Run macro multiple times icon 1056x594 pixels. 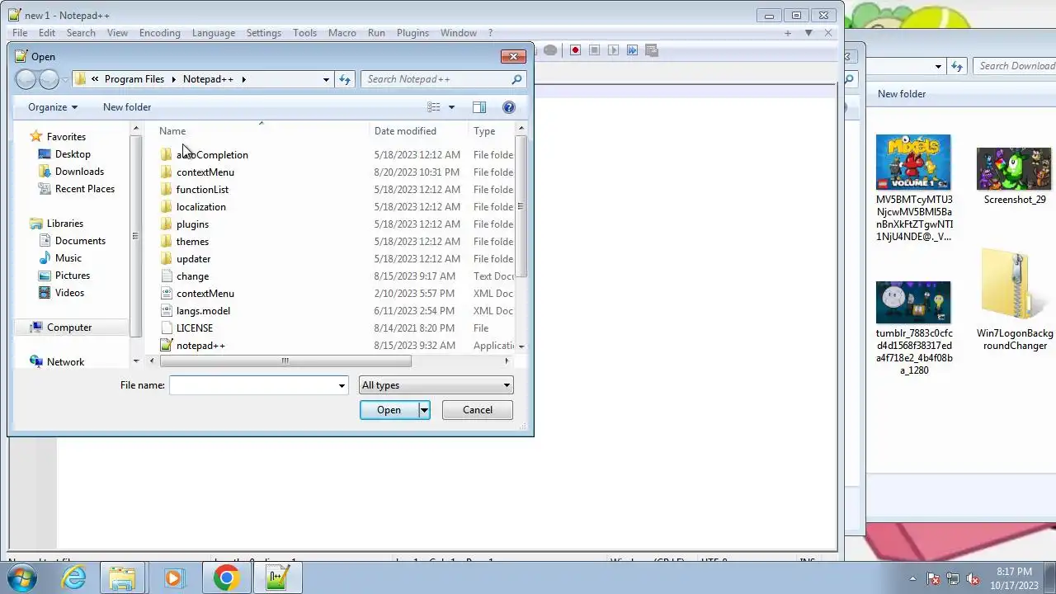pyautogui.click(x=632, y=50)
